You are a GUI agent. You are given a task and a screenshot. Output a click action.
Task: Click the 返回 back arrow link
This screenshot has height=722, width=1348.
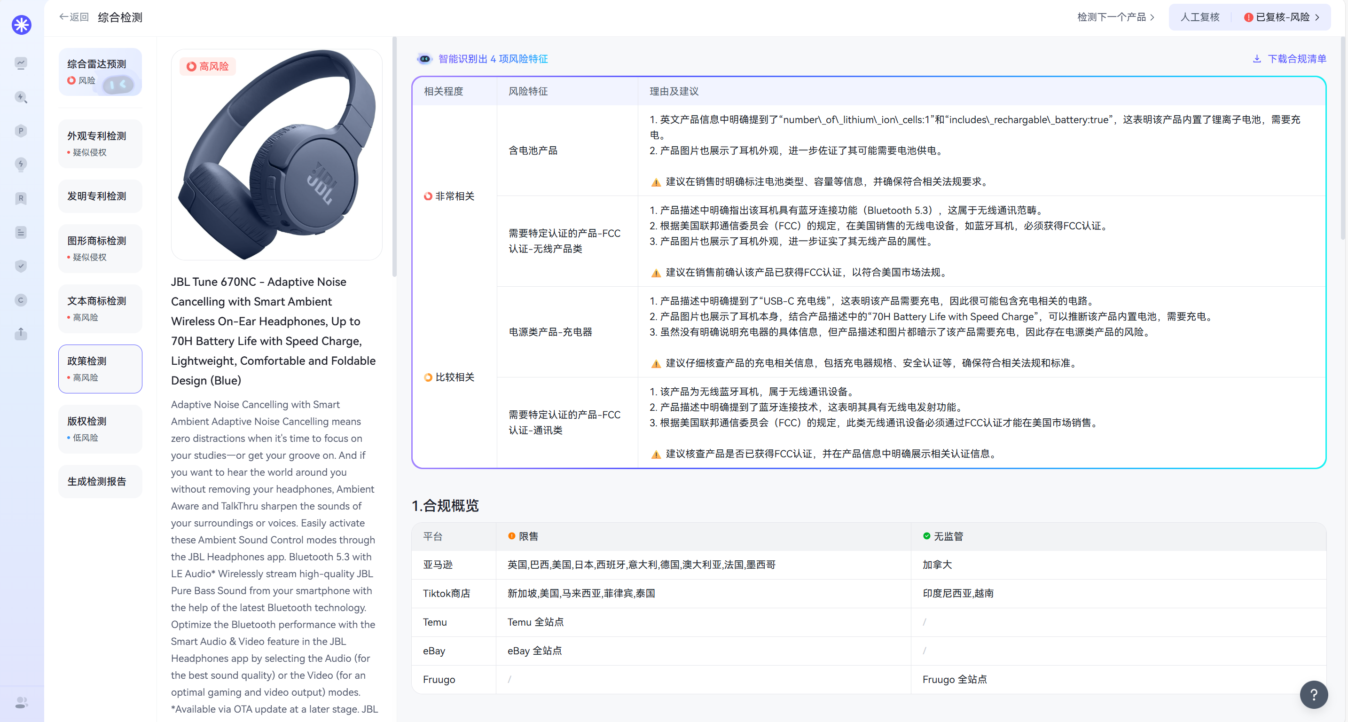(74, 17)
